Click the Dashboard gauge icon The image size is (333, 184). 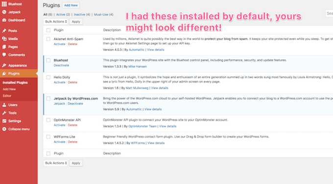click(4, 20)
